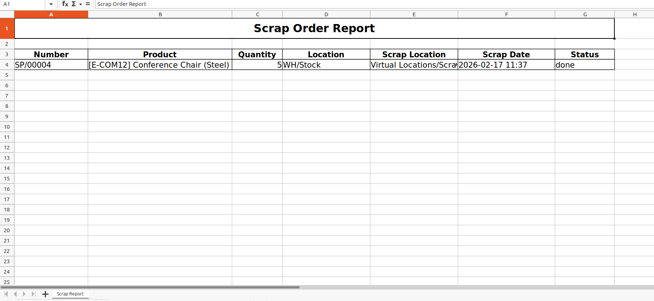Open the Function Wizard (fx)

65,4
